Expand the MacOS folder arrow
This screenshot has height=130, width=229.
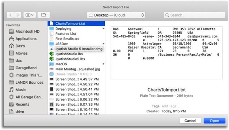pos(103,64)
